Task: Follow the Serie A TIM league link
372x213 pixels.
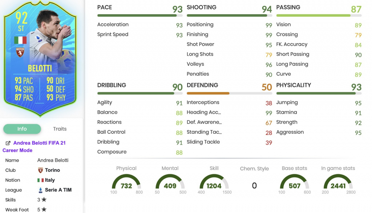Action: coord(58,190)
